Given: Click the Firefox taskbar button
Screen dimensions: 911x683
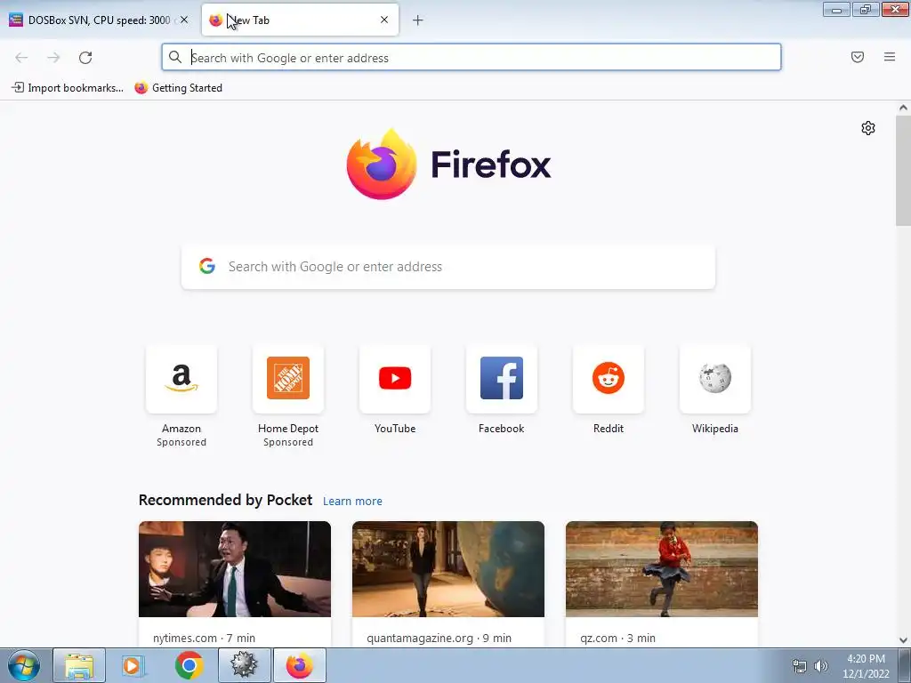Looking at the screenshot, I should coord(300,665).
